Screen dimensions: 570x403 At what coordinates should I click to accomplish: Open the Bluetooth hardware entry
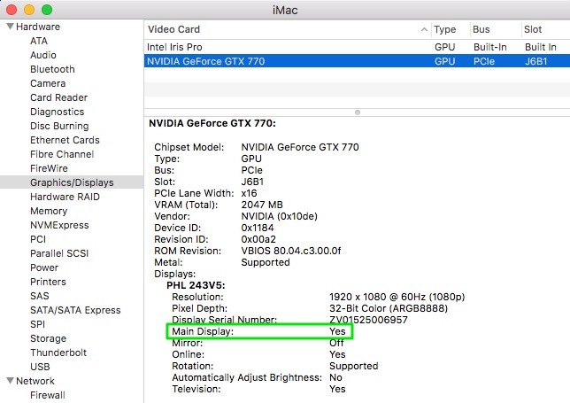pyautogui.click(x=52, y=69)
